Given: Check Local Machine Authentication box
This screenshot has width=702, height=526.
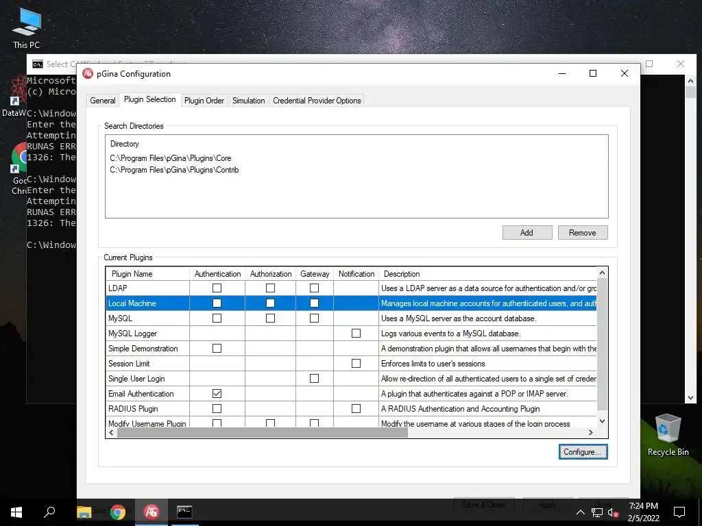Looking at the screenshot, I should [217, 303].
